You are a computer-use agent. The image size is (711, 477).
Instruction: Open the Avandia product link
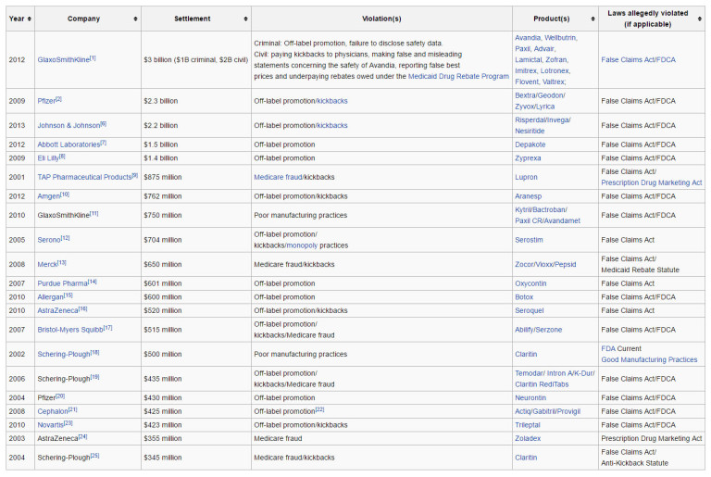(x=528, y=38)
